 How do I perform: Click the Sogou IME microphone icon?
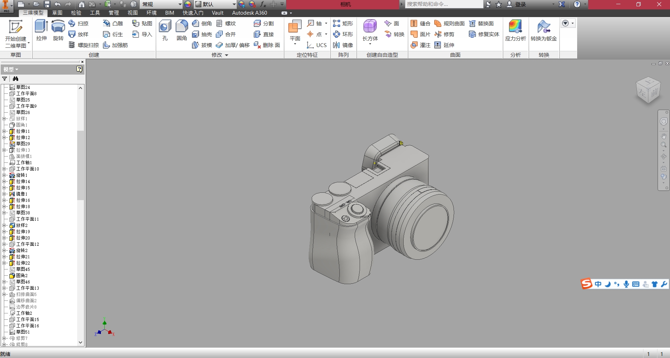tap(626, 284)
